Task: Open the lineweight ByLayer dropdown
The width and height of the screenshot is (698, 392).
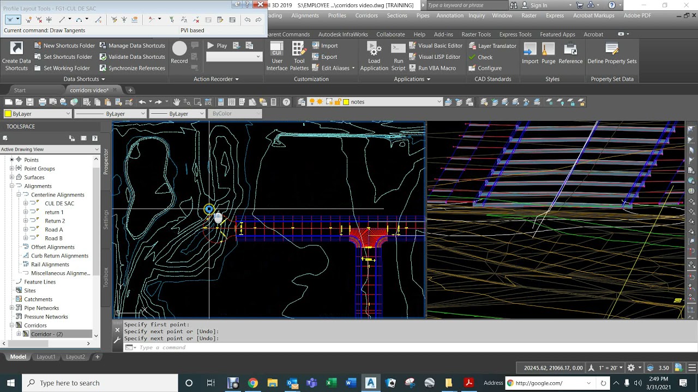Action: tap(177, 114)
